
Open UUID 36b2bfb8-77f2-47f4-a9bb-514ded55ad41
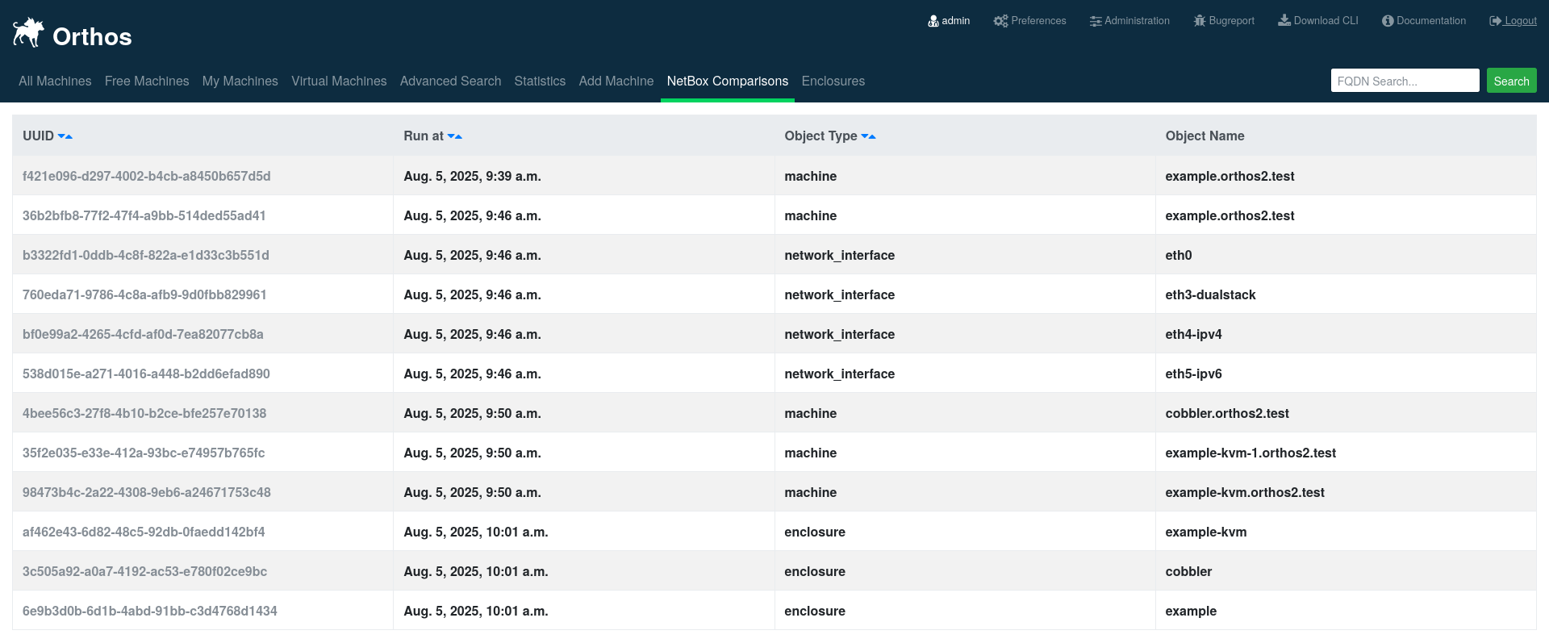pyautogui.click(x=144, y=215)
